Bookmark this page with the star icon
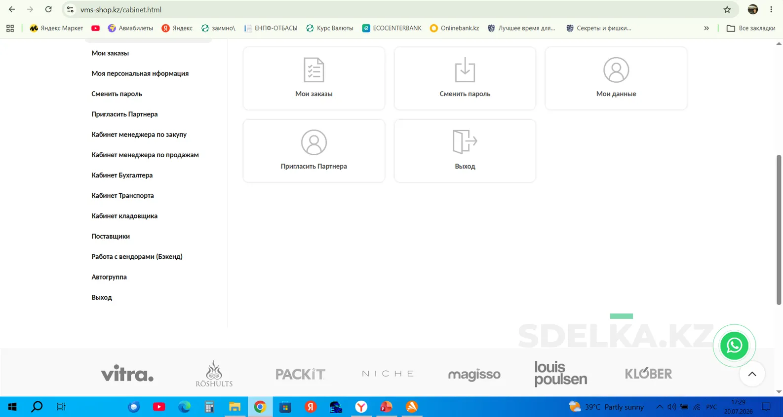 coord(727,9)
